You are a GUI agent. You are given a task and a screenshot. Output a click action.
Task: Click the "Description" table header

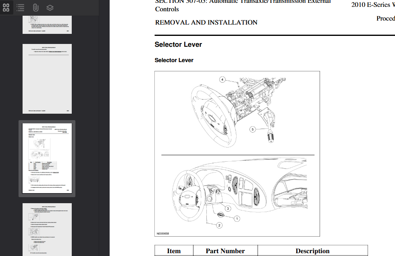click(x=312, y=251)
